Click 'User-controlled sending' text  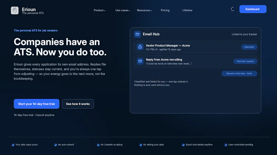(241, 145)
